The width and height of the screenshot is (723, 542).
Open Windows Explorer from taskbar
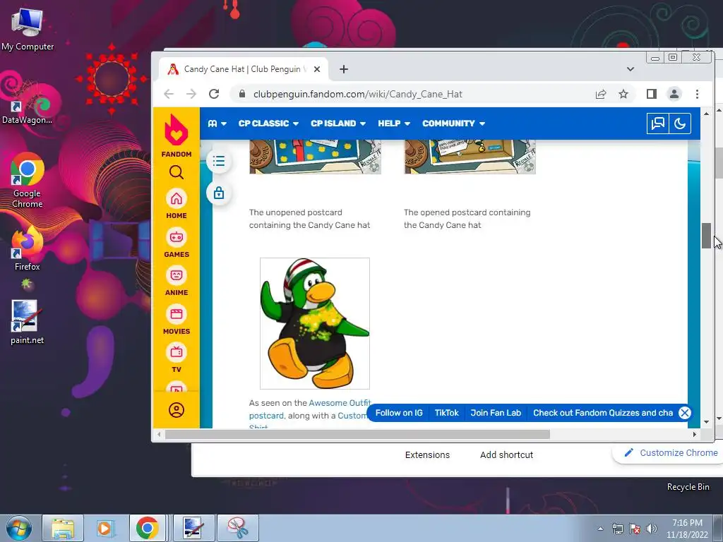point(63,528)
